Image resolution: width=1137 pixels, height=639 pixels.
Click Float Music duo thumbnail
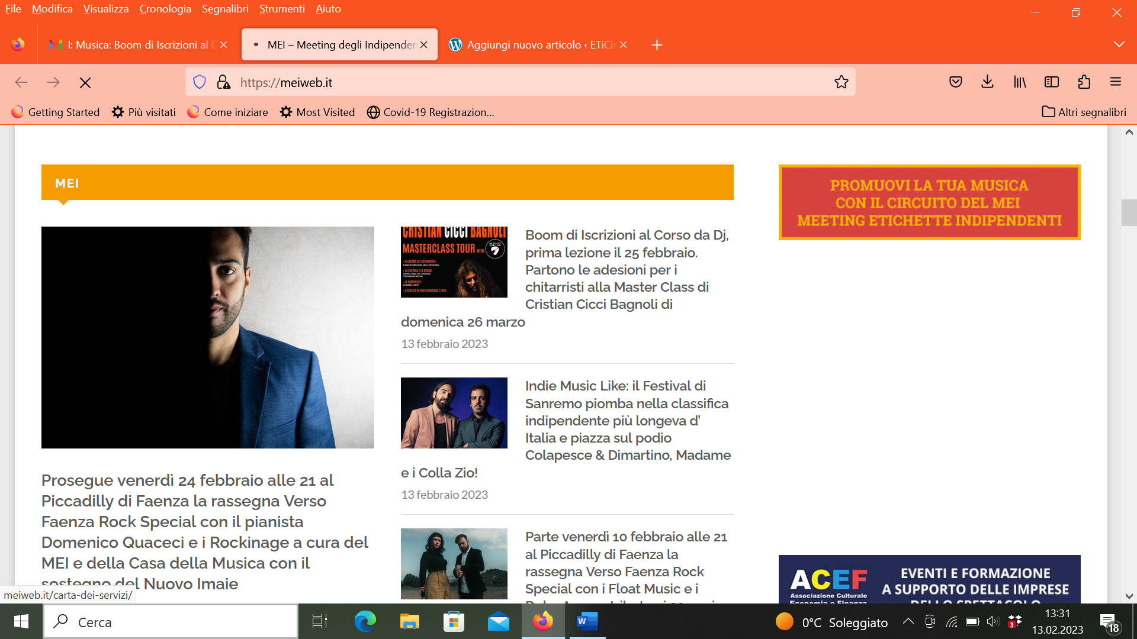[454, 564]
